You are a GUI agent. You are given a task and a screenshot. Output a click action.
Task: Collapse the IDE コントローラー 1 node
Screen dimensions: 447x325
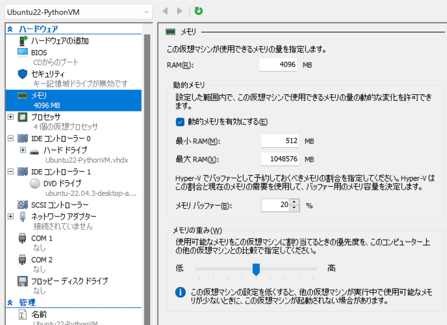point(10,172)
